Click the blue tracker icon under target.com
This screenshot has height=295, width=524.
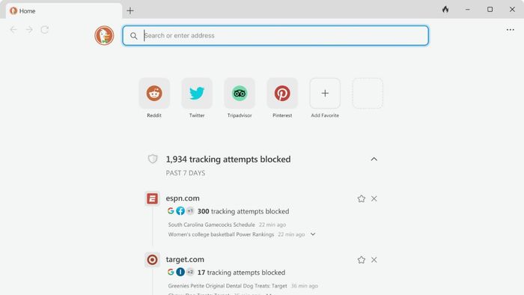180,272
